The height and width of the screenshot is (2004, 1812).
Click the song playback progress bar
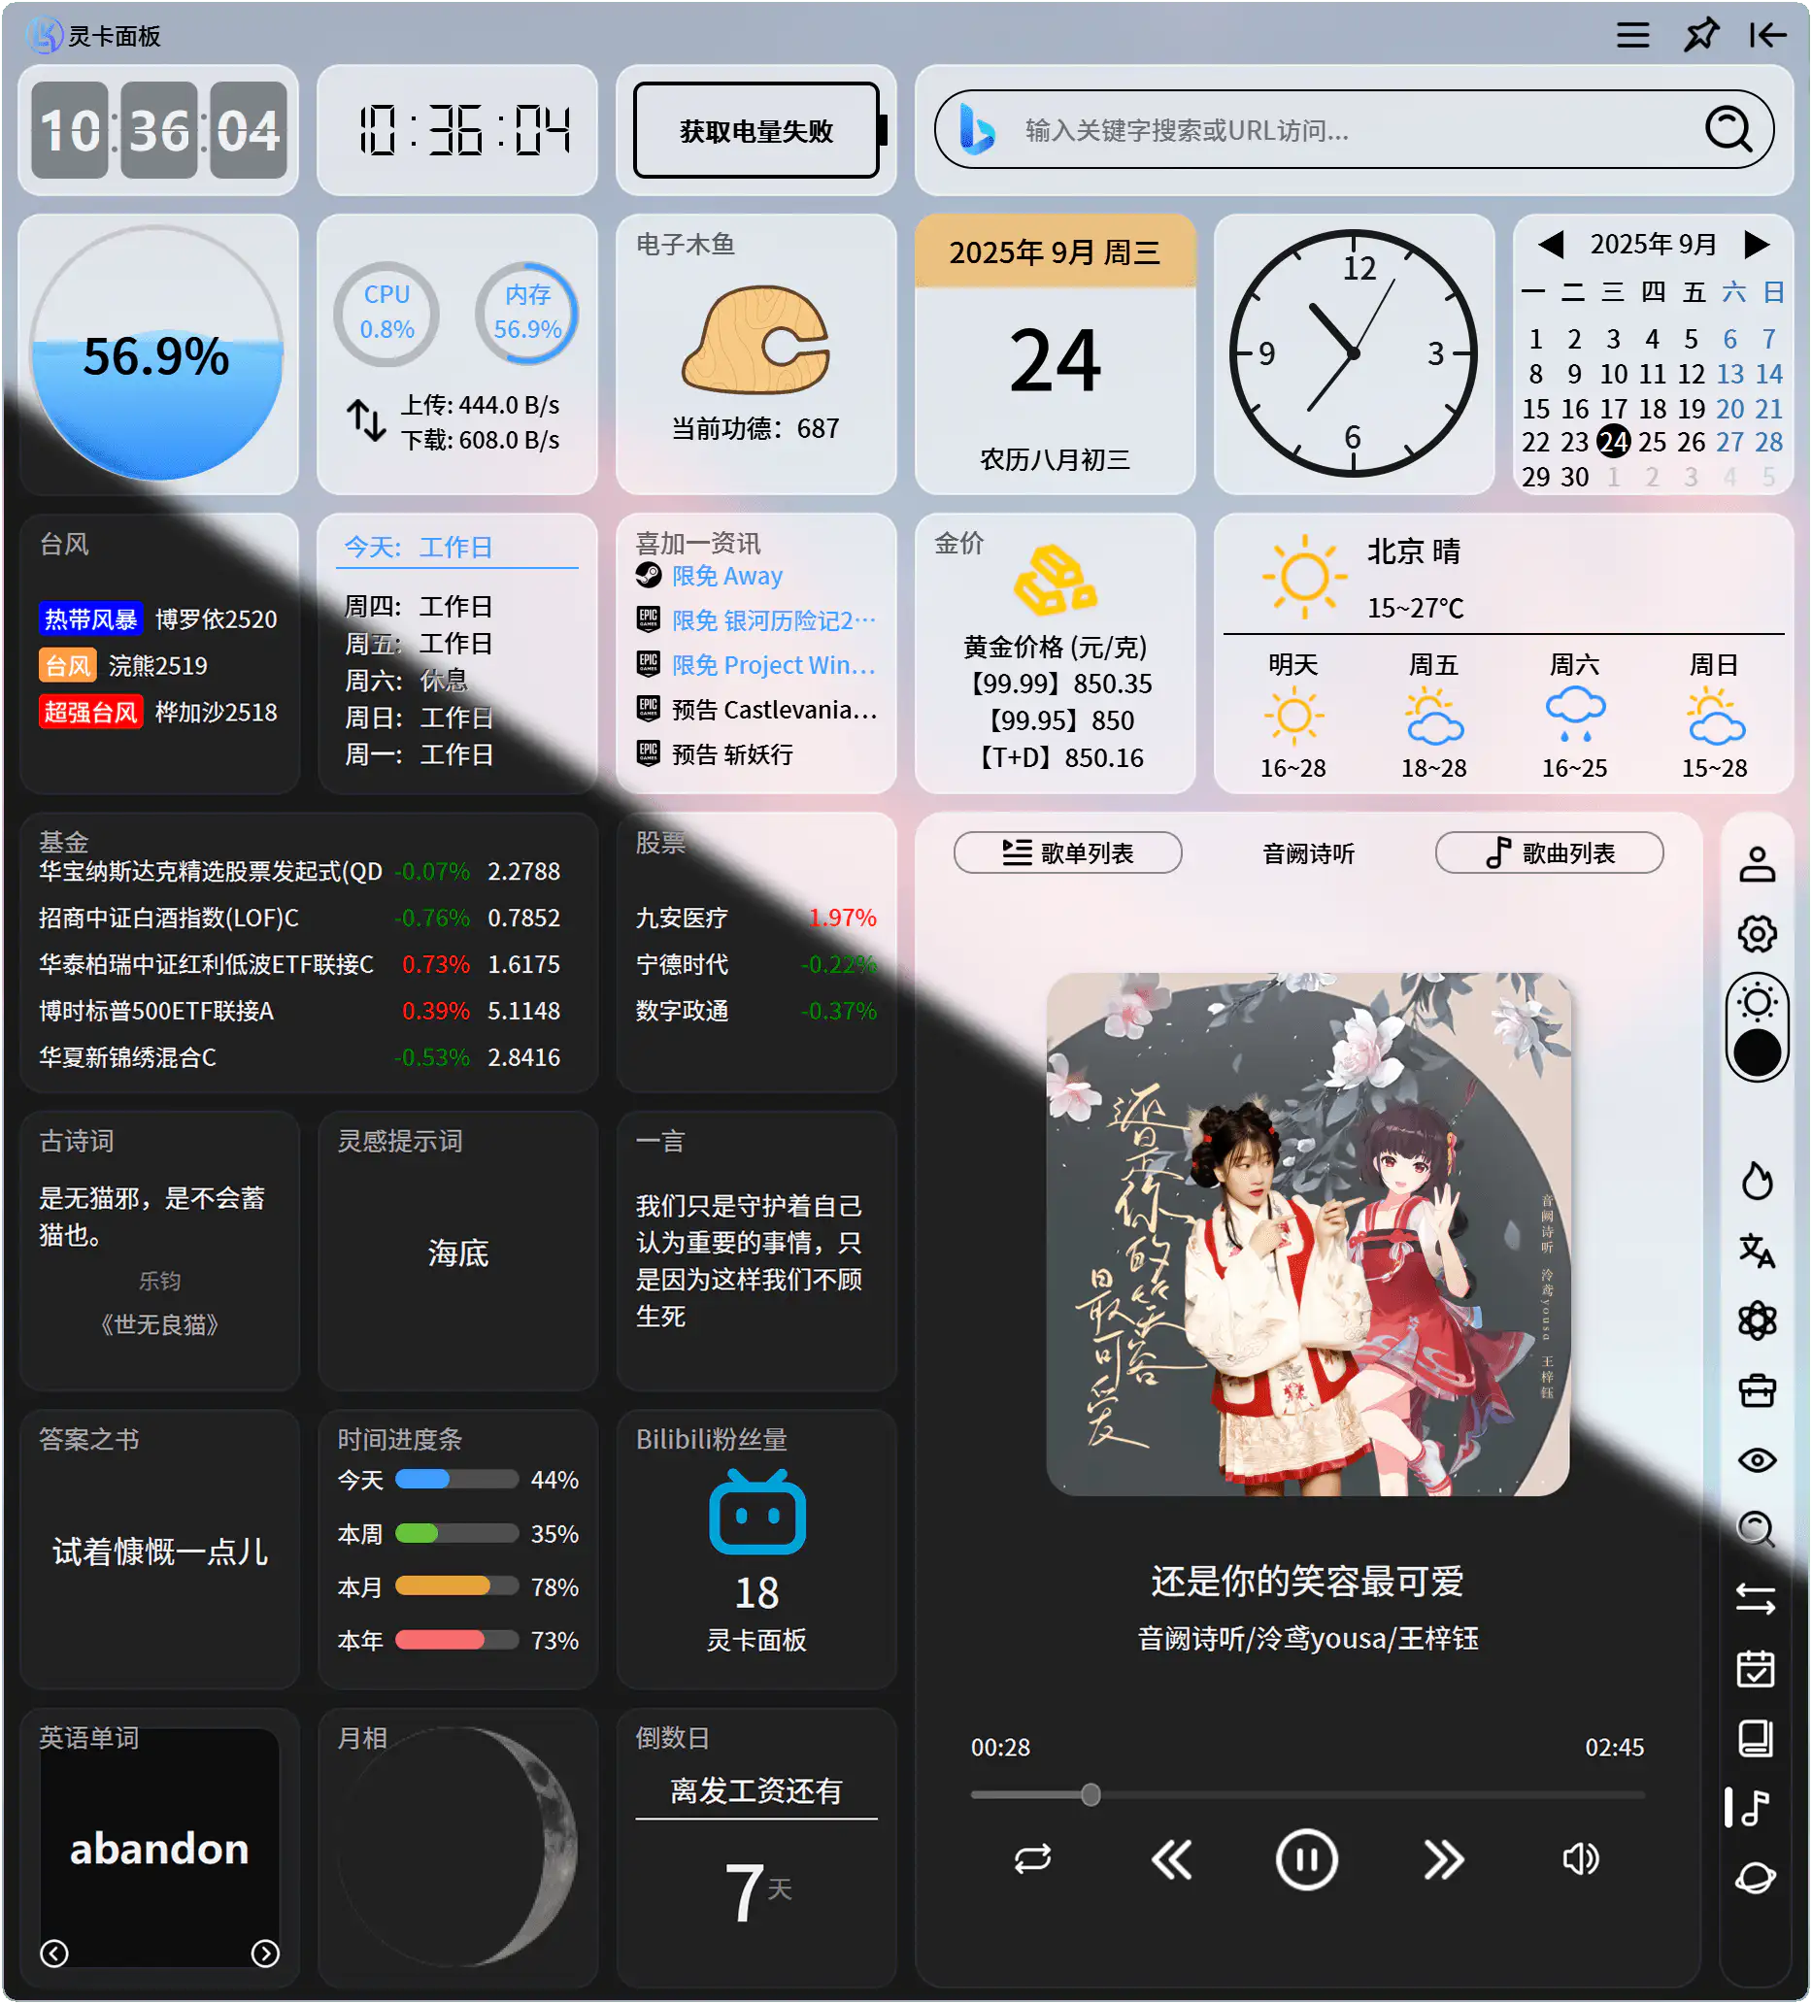point(1305,1794)
